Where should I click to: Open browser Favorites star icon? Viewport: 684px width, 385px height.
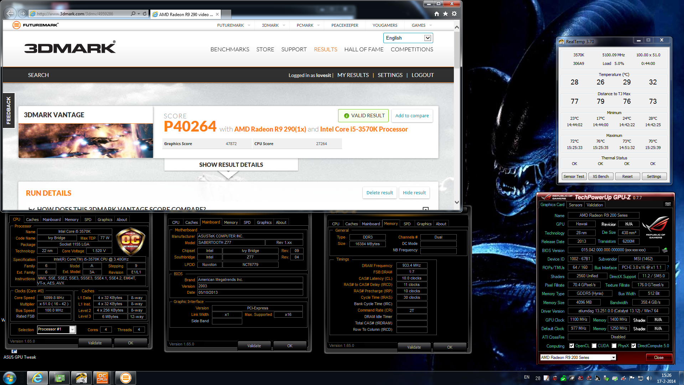[445, 14]
